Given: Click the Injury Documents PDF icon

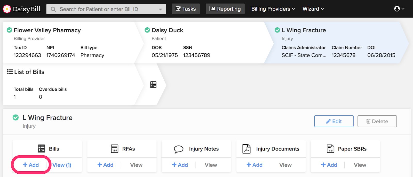Looking at the screenshot, I should tap(247, 149).
